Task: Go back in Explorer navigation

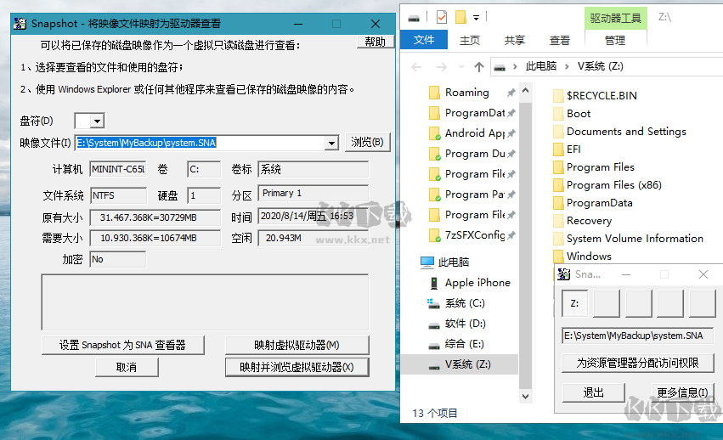Action: click(416, 67)
